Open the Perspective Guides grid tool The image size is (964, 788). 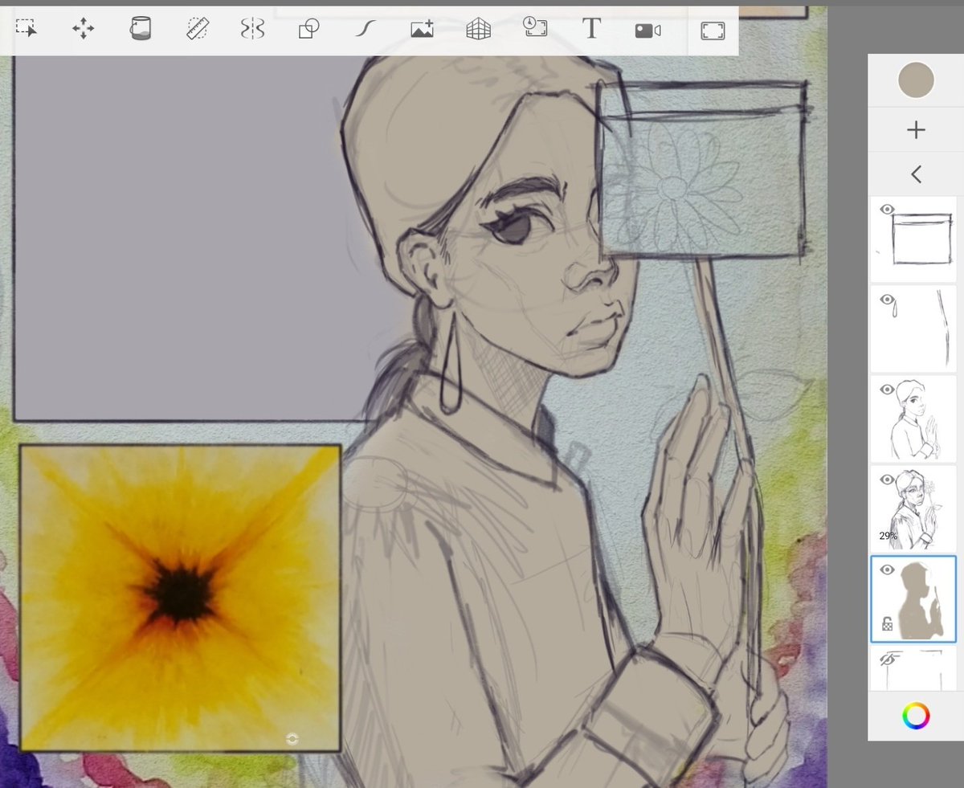[x=479, y=29]
